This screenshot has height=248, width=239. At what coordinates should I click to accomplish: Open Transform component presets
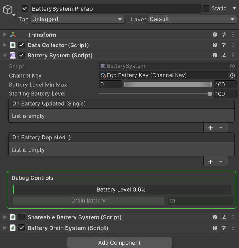(x=224, y=35)
